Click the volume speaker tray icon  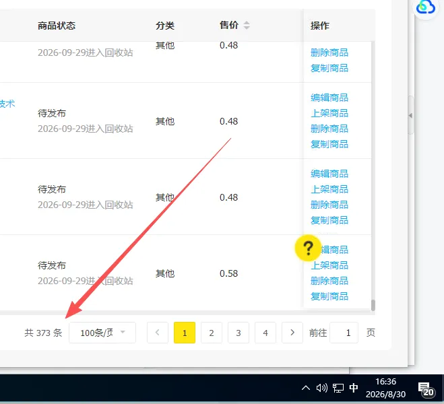321,388
